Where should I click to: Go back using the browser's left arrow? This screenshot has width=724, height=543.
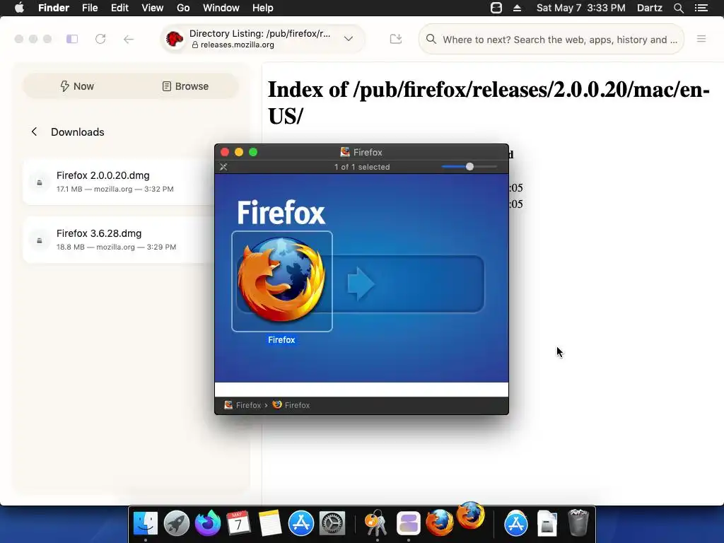pyautogui.click(x=129, y=40)
